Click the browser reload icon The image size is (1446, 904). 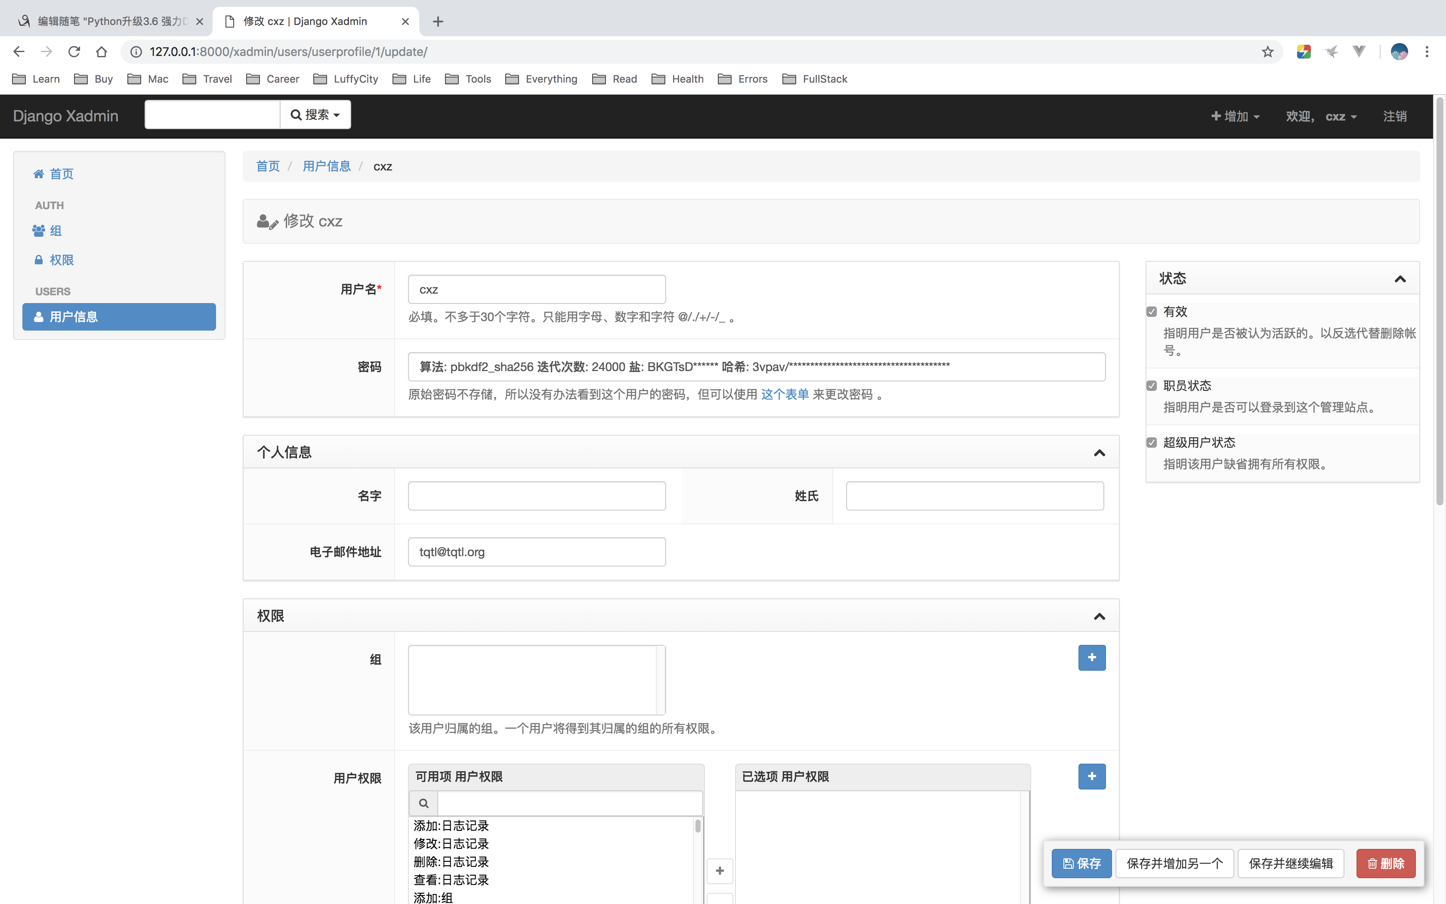(74, 52)
